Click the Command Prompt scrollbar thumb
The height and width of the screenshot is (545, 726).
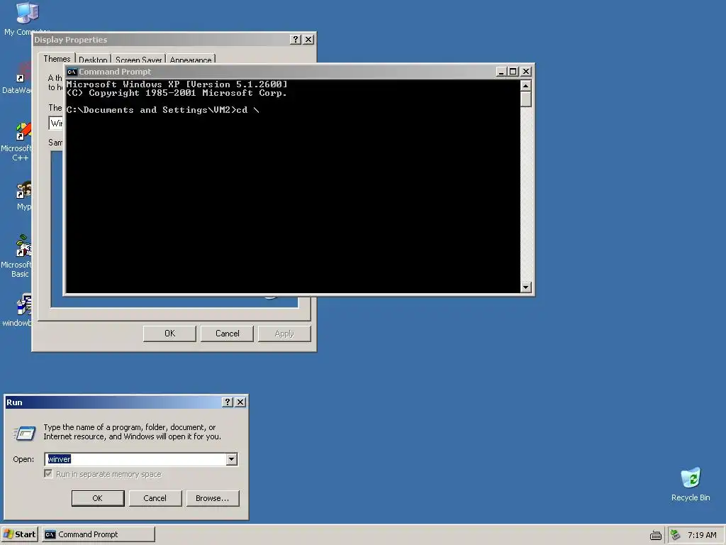[525, 99]
